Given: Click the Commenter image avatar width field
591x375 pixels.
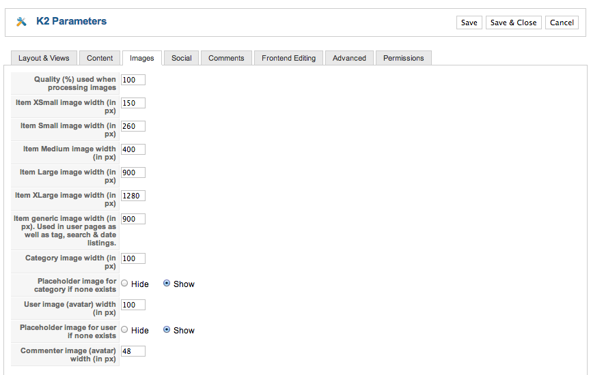Looking at the screenshot, I should point(133,351).
